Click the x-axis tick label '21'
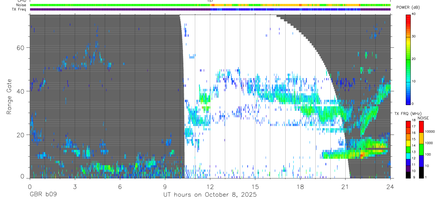439x202 pixels. (345, 186)
